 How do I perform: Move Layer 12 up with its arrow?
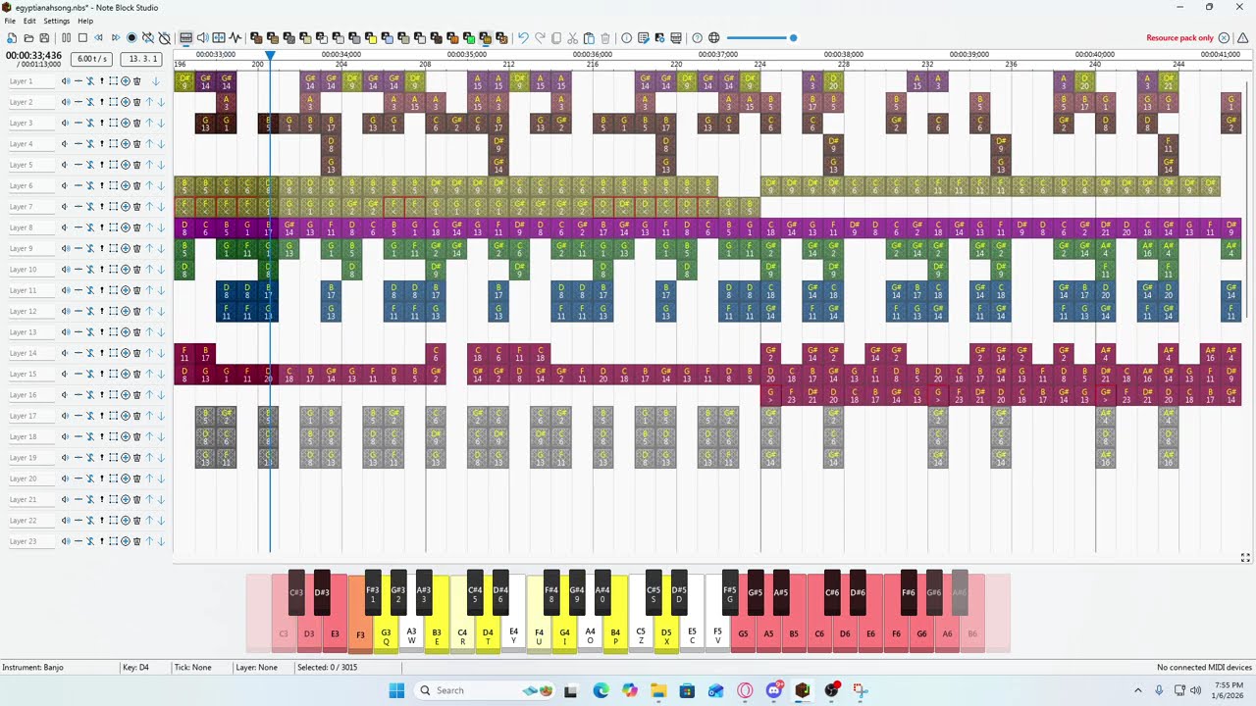[149, 311]
